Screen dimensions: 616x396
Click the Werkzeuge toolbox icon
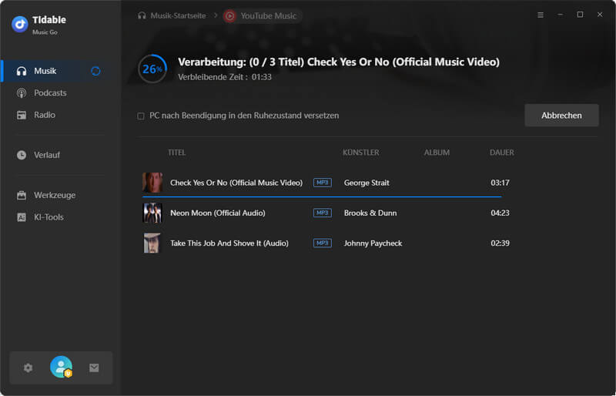(x=22, y=195)
